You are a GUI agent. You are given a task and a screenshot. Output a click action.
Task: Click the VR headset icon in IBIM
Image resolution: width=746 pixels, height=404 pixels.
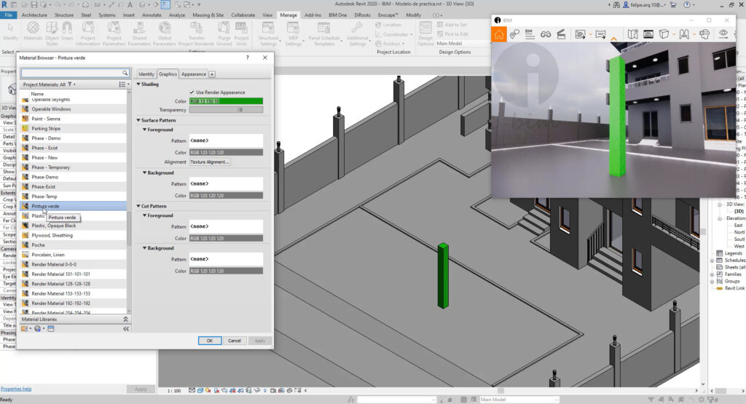coord(704,34)
